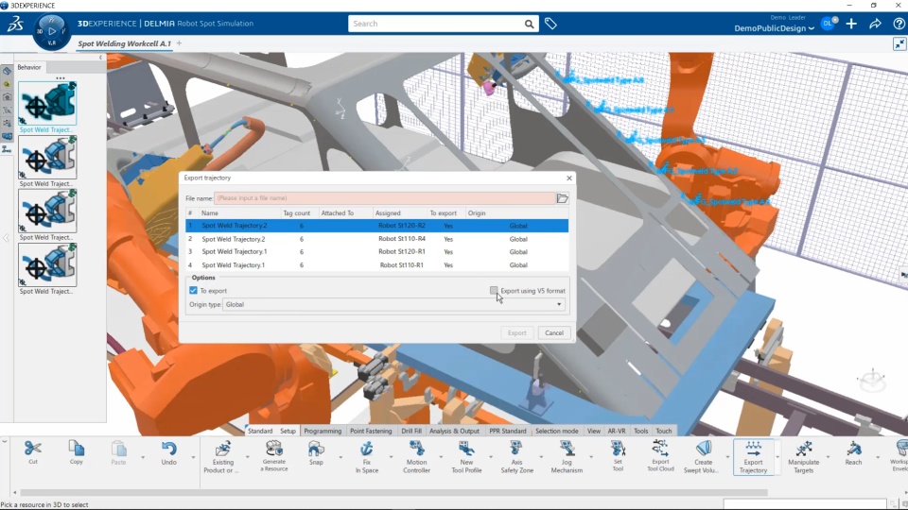Click the Export Trajectory tool
This screenshot has width=908, height=510.
(753, 457)
